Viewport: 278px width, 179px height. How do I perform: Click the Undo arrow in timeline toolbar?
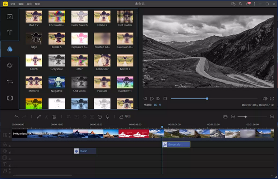coord(17,117)
